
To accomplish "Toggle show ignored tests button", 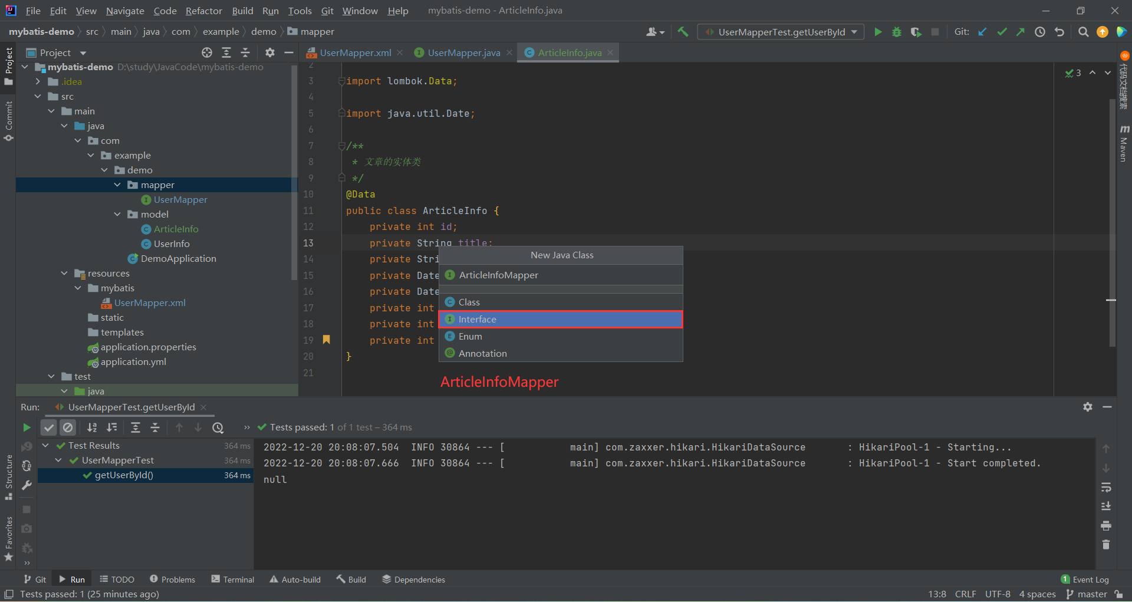I will [x=68, y=427].
